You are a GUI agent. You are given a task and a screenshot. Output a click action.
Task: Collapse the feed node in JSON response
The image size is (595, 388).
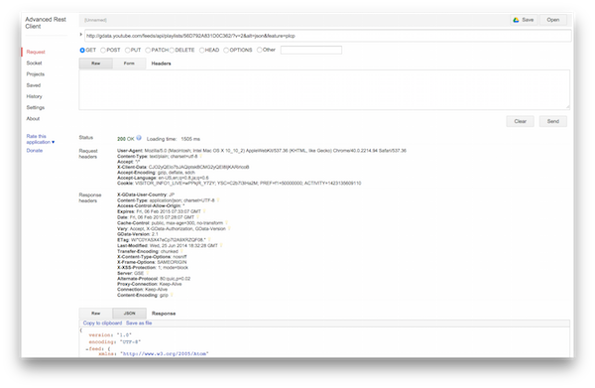pos(87,348)
